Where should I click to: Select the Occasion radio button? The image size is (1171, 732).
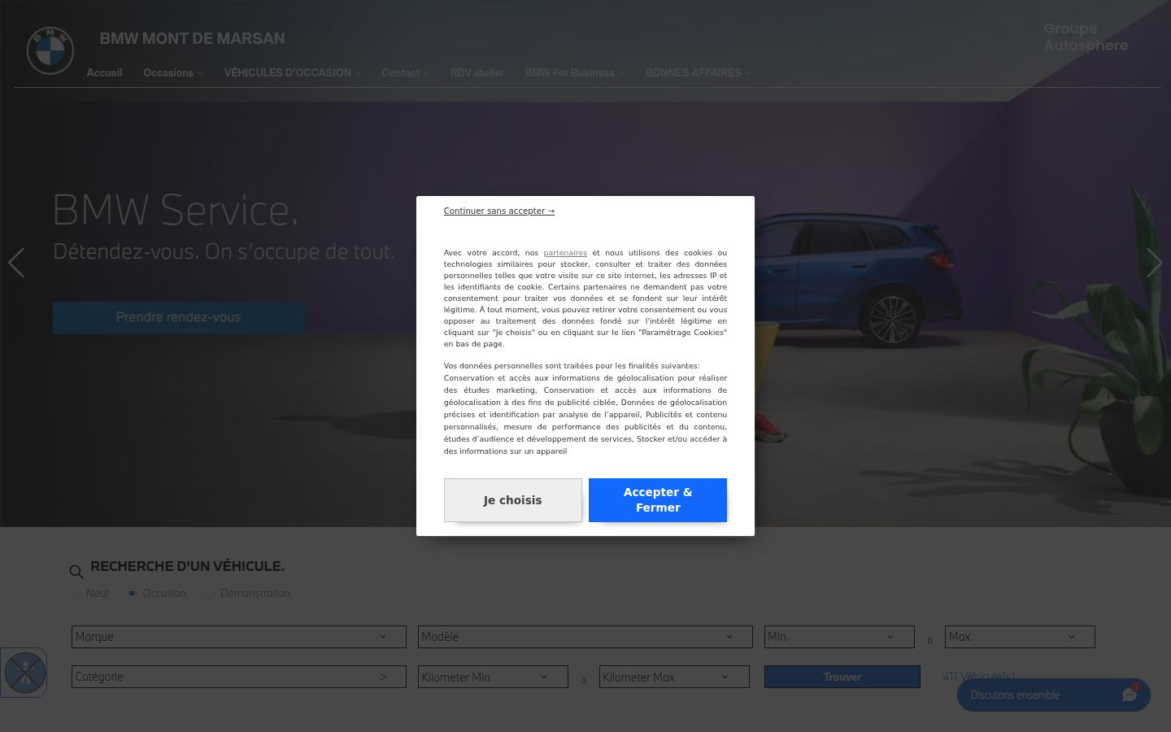pyautogui.click(x=132, y=594)
